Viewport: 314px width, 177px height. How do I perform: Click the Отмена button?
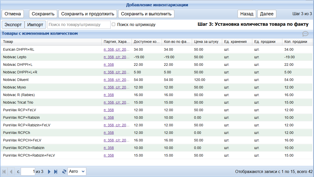pos(13,14)
